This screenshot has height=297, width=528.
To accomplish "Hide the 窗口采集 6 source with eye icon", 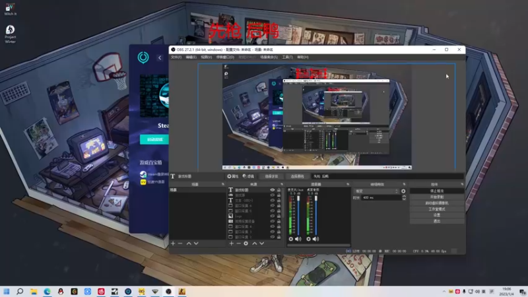I will tap(273, 205).
